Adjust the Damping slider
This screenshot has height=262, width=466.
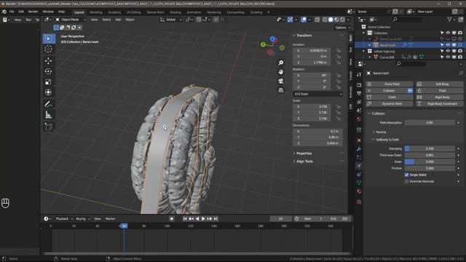click(x=430, y=148)
